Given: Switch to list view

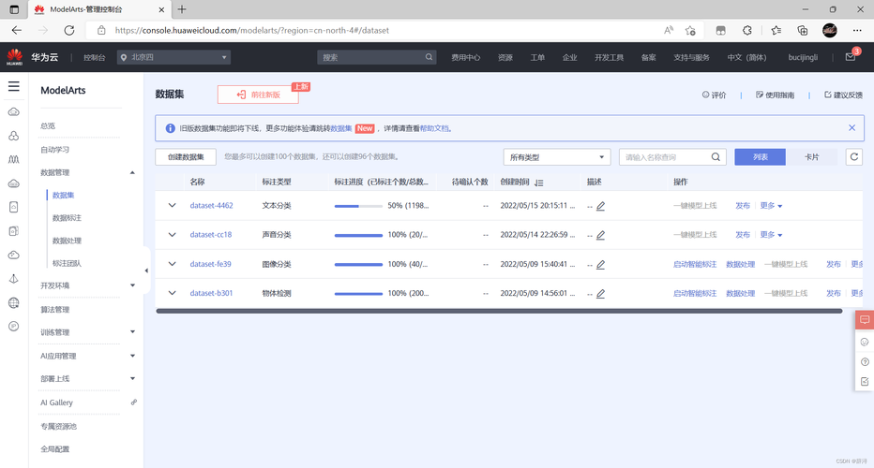Looking at the screenshot, I should click(760, 157).
